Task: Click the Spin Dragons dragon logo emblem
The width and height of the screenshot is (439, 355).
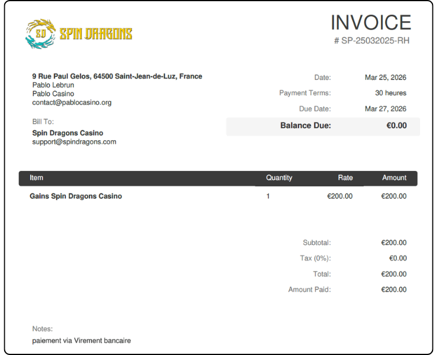Action: (40, 34)
